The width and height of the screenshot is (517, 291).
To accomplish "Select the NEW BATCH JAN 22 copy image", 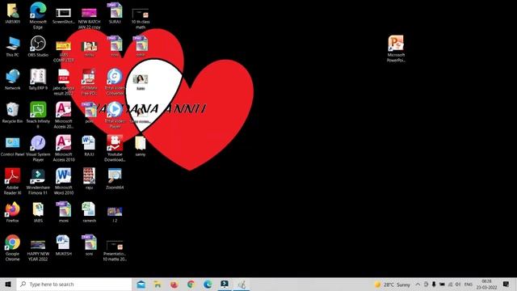I will point(89,18).
